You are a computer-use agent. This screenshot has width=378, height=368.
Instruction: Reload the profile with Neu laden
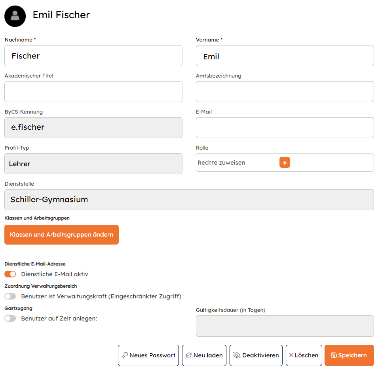(x=204, y=355)
